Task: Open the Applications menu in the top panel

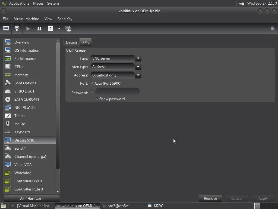Action: pos(19,3)
